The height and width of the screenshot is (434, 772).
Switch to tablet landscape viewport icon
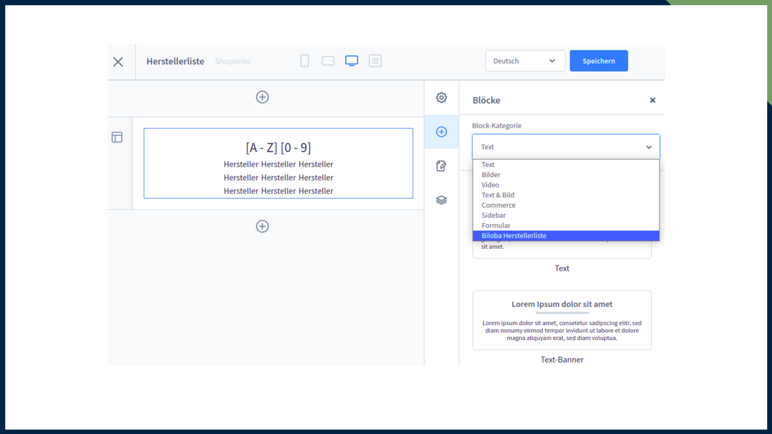click(x=328, y=61)
